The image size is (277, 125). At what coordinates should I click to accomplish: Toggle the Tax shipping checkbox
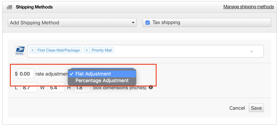[x=148, y=22]
